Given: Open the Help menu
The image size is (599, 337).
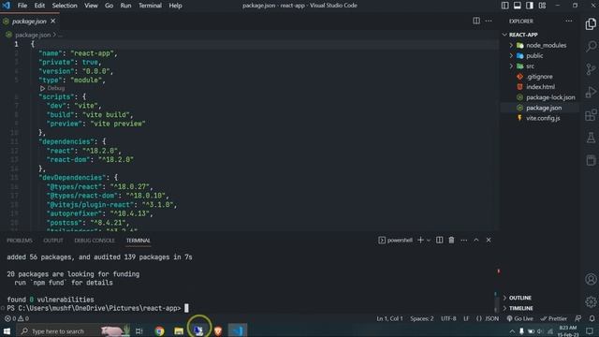Looking at the screenshot, I should point(175,6).
